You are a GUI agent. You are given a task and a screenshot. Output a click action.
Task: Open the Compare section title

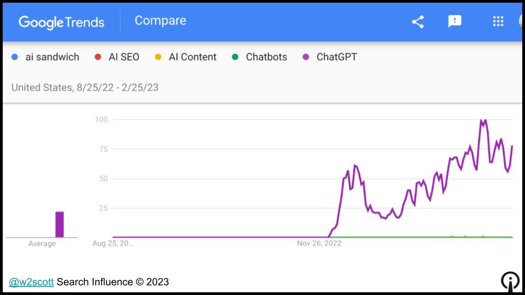[160, 21]
